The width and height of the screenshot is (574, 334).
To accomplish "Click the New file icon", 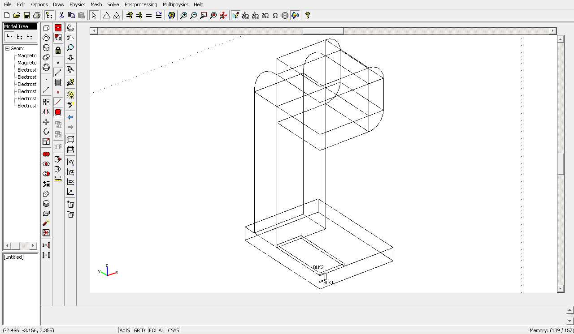I will tap(7, 15).
